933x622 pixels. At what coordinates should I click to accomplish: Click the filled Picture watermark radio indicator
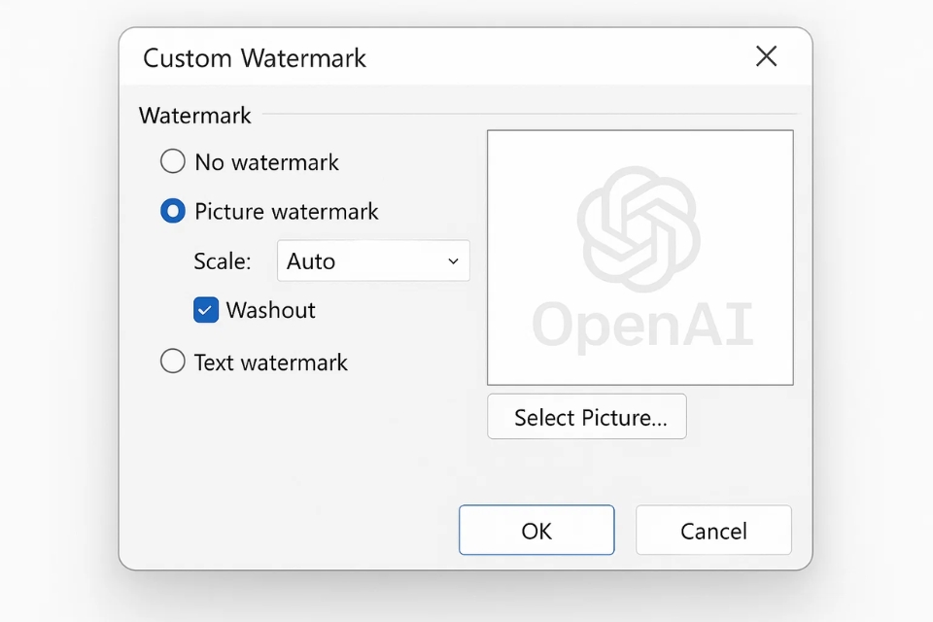pyautogui.click(x=172, y=211)
